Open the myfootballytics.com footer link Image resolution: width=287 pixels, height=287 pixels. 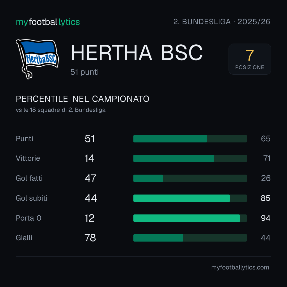[240, 267]
